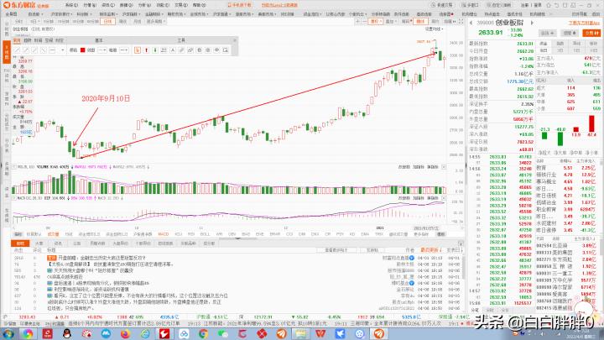Select the MACD indicator tab
Image resolution: width=604 pixels, height=340 pixels.
click(x=164, y=234)
